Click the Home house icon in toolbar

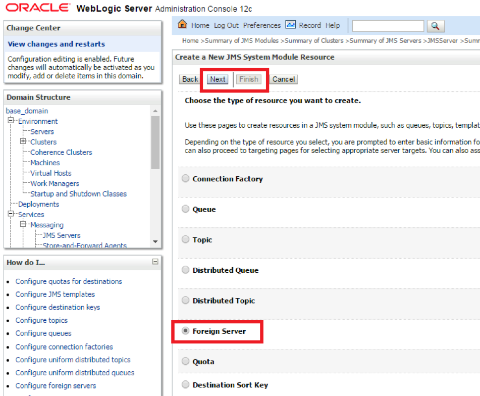[x=182, y=25]
